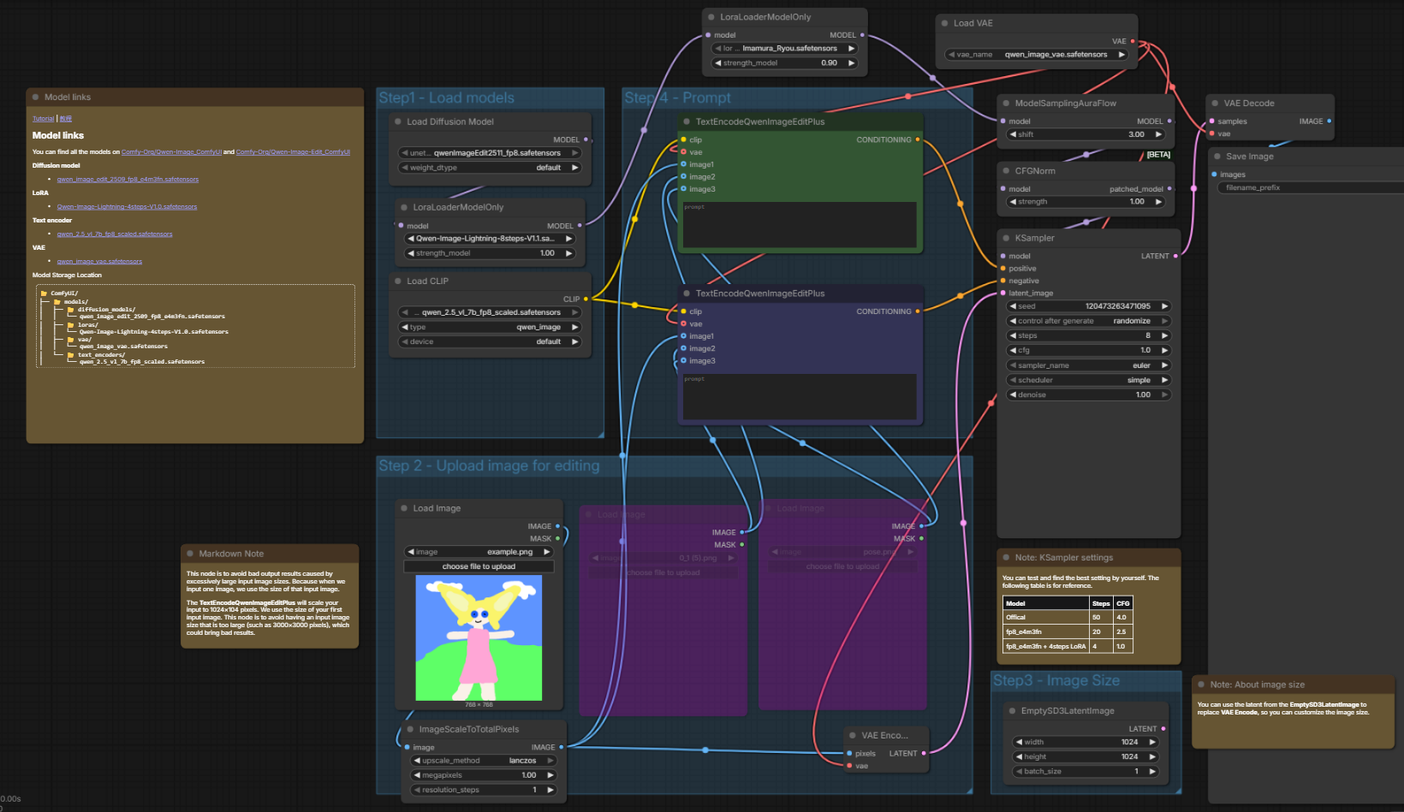The image size is (1404, 812).
Task: Open the Load CLIP type dropdown
Action: tap(491, 327)
